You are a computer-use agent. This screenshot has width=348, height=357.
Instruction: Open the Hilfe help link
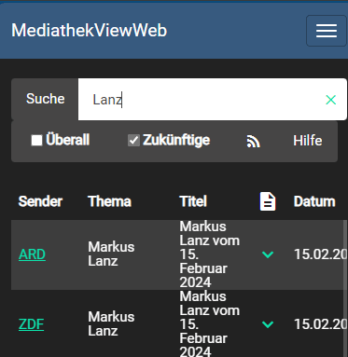click(308, 141)
